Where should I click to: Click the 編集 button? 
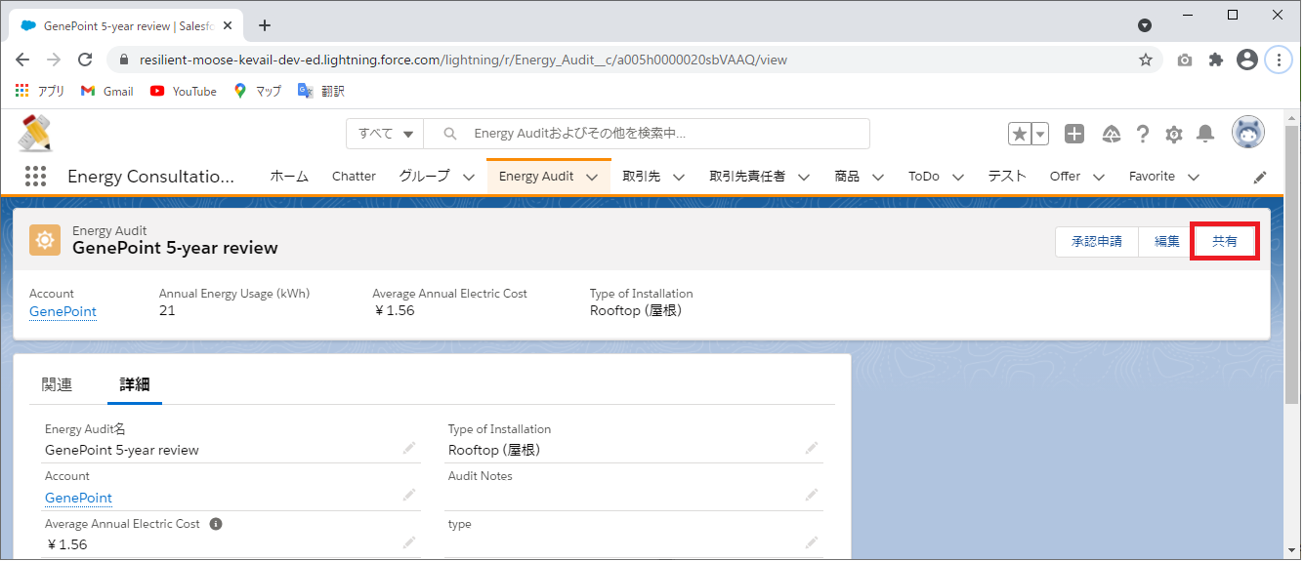[x=1167, y=241]
